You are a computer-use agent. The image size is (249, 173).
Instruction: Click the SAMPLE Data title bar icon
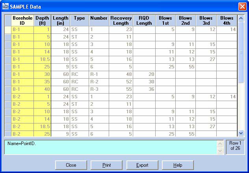click(6, 7)
